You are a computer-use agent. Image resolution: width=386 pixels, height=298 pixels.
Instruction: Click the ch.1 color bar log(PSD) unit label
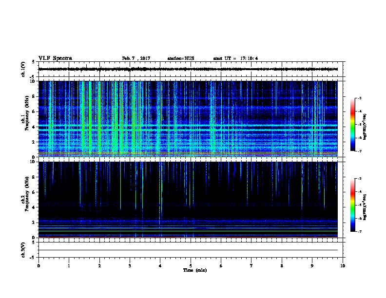365,127
